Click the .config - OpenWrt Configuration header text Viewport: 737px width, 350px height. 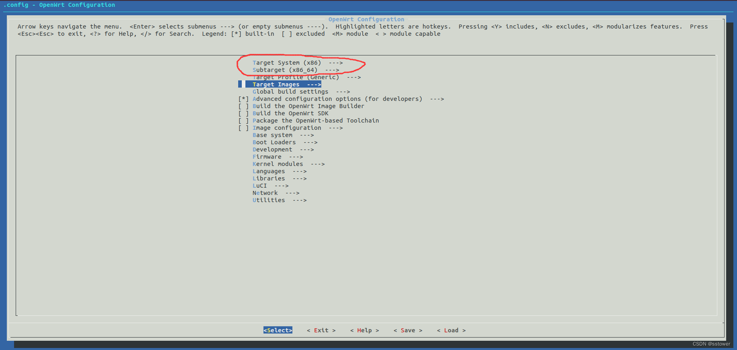[59, 5]
